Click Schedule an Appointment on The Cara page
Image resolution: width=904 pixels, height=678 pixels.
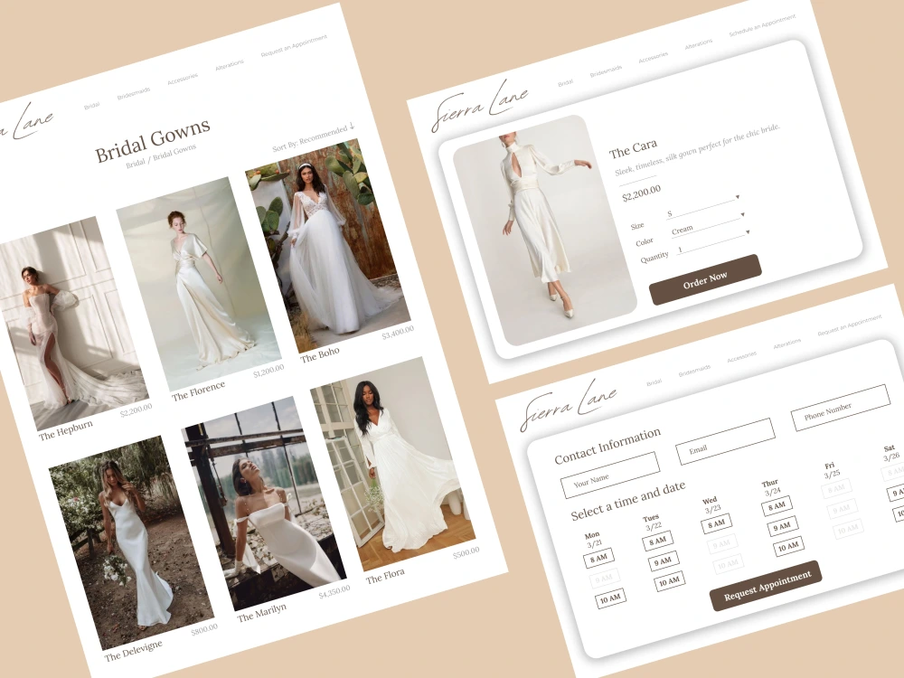pos(762,25)
